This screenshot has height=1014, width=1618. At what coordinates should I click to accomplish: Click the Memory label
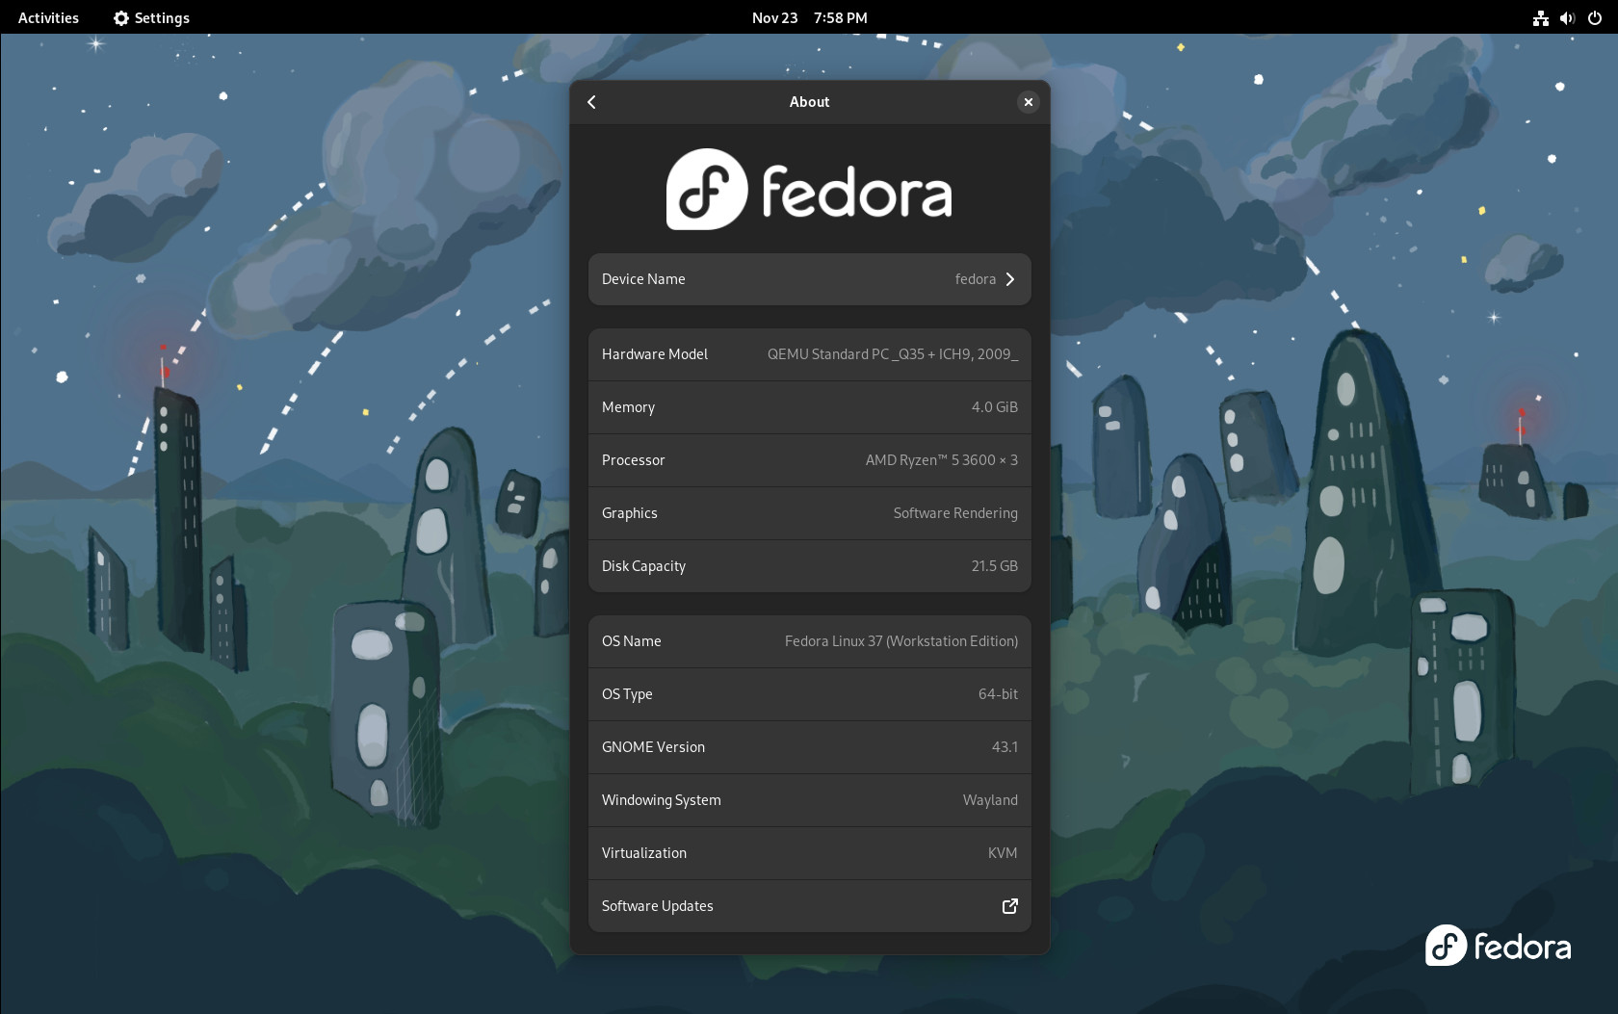[628, 407]
